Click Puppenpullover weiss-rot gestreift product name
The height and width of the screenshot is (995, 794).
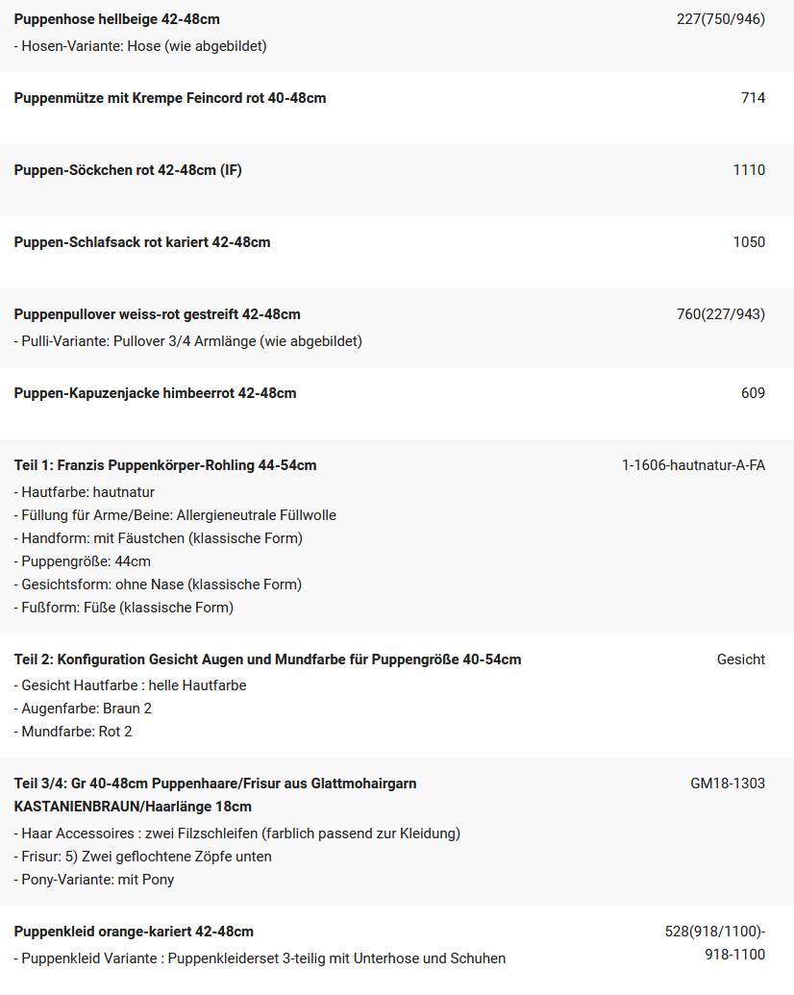tap(157, 314)
